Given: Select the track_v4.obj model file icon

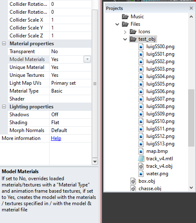Looking at the screenshot, I should (141, 166).
